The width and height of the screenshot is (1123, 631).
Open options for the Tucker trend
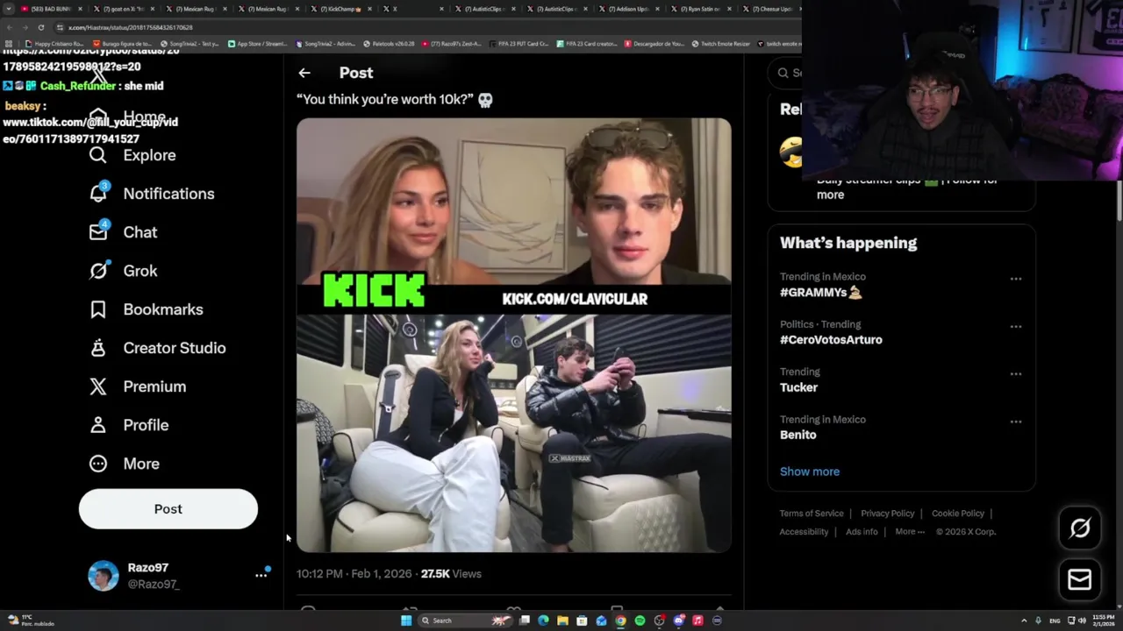pos(1016,373)
